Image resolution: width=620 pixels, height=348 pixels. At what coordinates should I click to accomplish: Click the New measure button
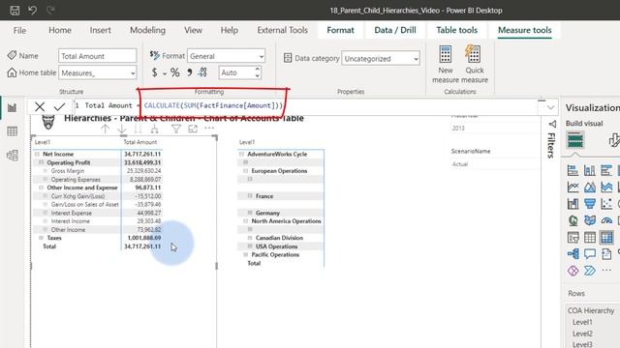[x=446, y=65]
